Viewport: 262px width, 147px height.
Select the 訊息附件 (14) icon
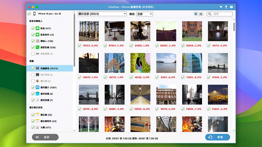pyautogui.click(x=37, y=35)
